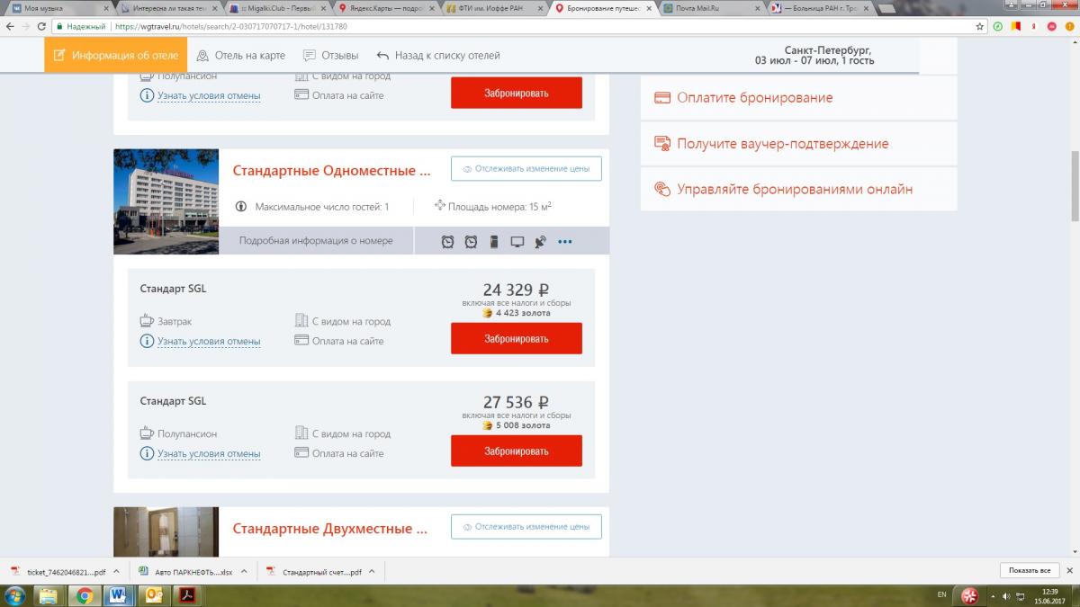Image resolution: width=1080 pixels, height=607 pixels.
Task: Show hidden tray icons arrow
Action: [992, 595]
